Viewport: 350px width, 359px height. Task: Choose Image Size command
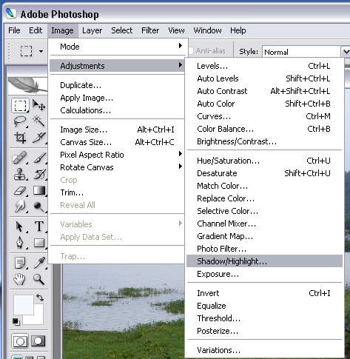click(117, 130)
